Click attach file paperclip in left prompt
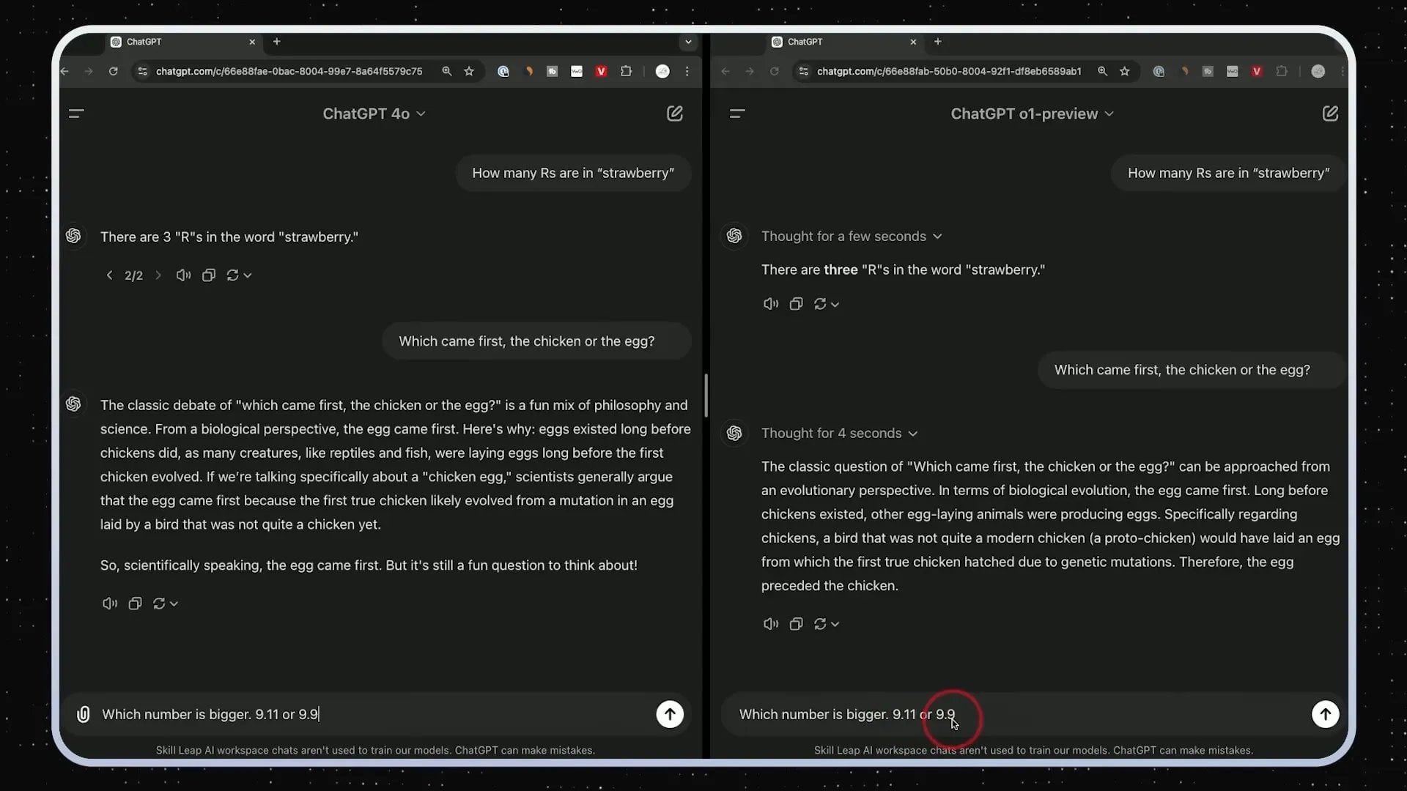1407x791 pixels. pos(84,714)
